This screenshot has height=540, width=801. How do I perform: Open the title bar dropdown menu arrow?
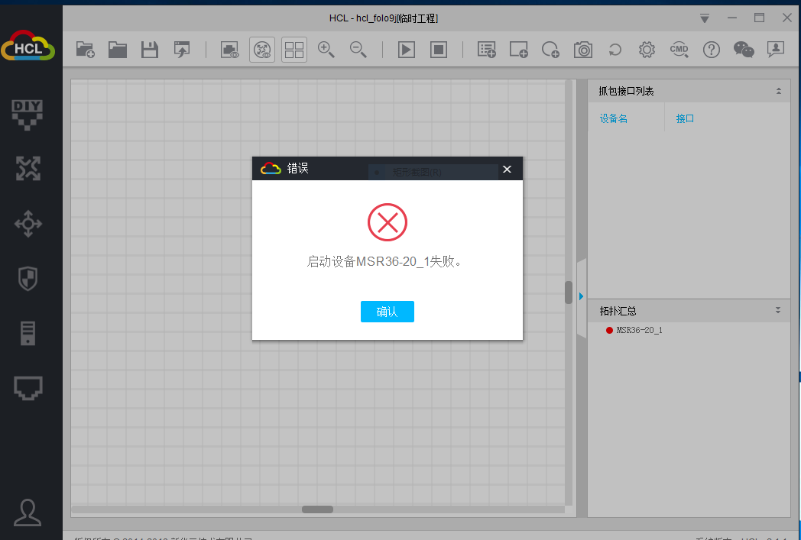[x=705, y=18]
